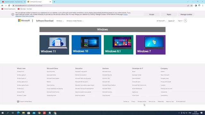Click the ENG language indicator
This screenshot has height=115, width=205.
tap(190, 113)
